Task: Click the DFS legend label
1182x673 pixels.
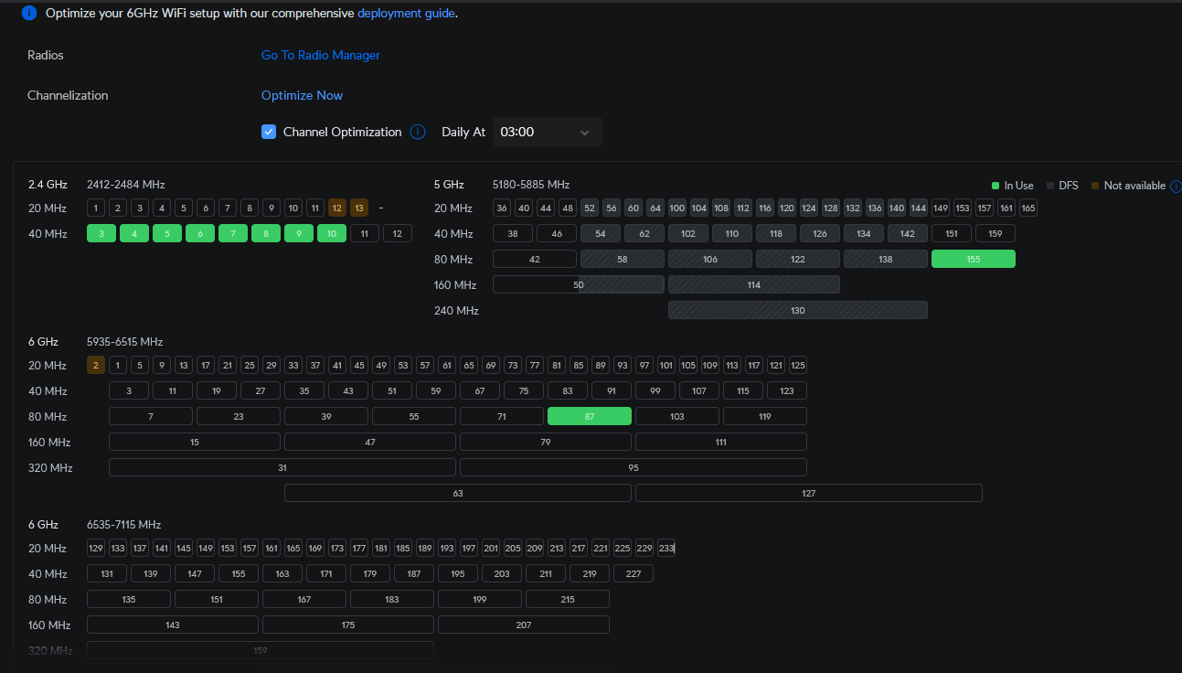Action: pos(1069,186)
